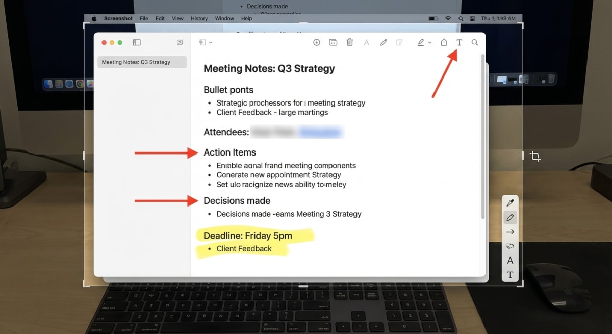
Task: Open the History menu
Action: click(199, 18)
